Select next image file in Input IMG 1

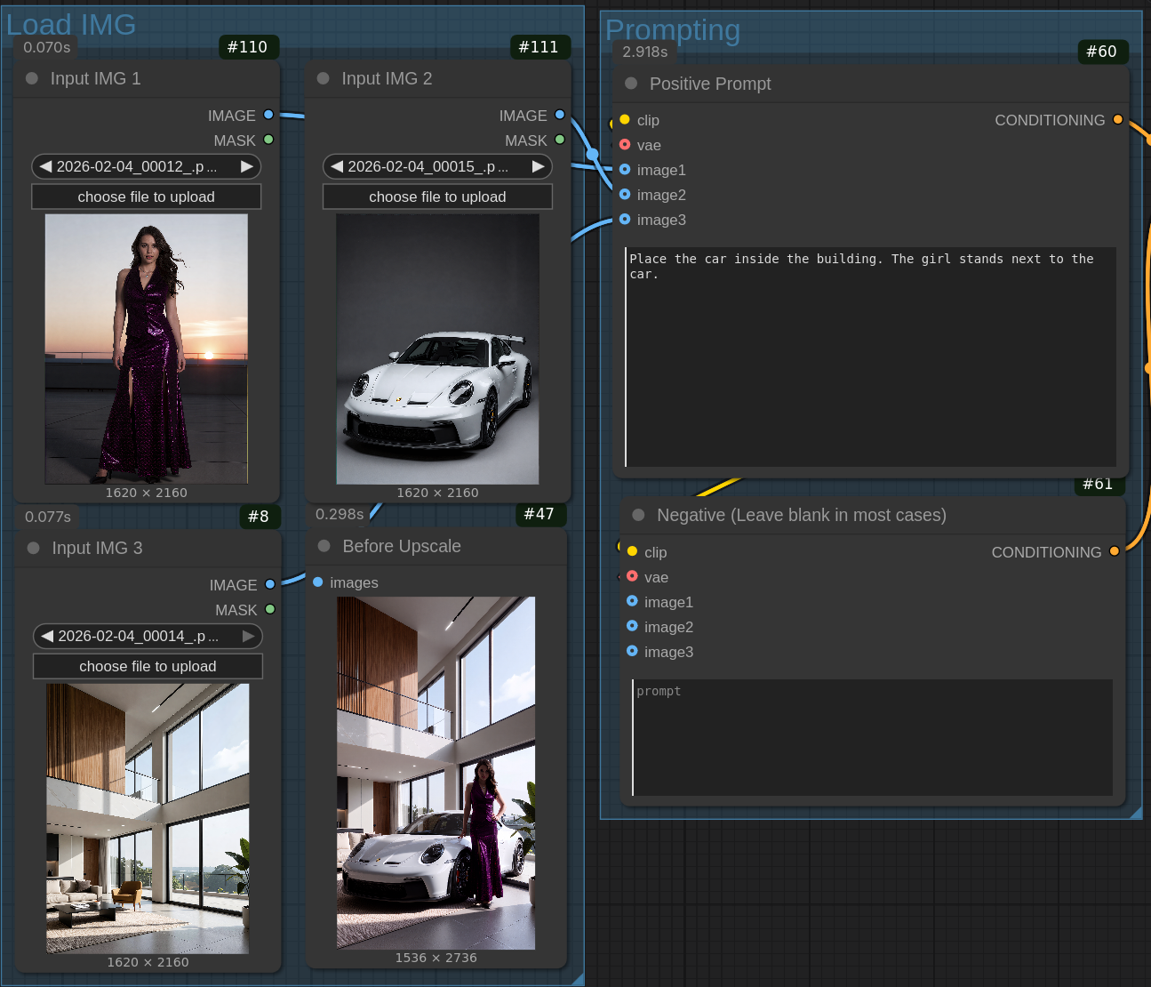tap(246, 166)
